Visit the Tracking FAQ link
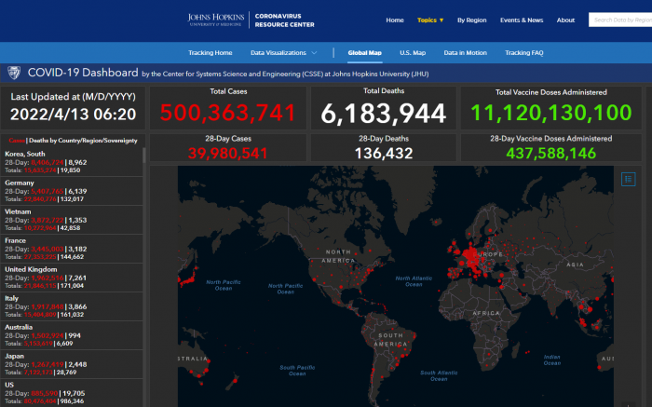 (x=524, y=53)
